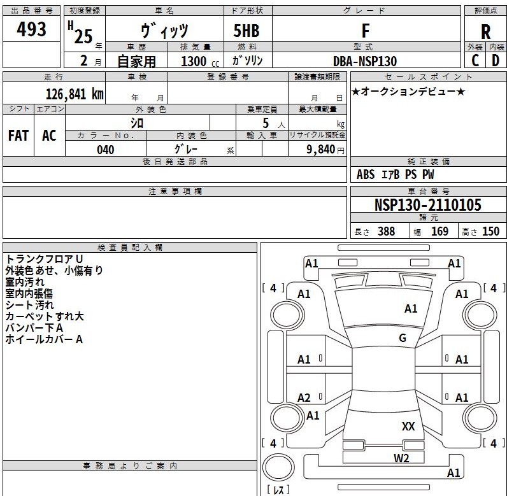
Task: Click the note 室内汚れ
Action: tap(25, 282)
